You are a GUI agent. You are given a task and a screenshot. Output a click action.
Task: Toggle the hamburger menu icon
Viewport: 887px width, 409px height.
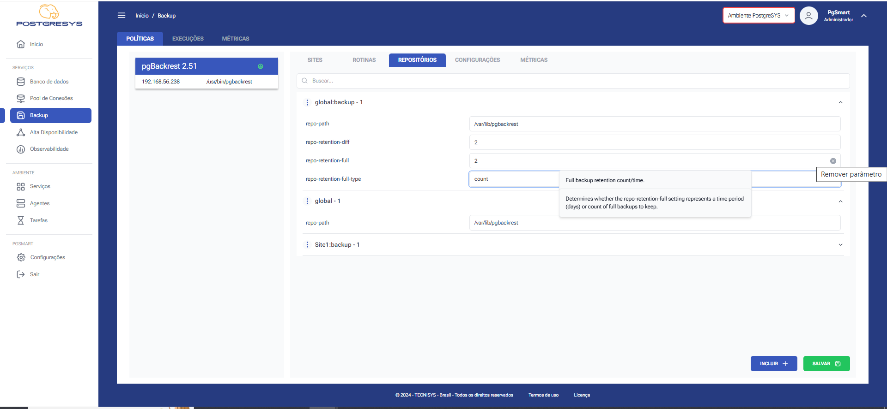[x=122, y=15]
